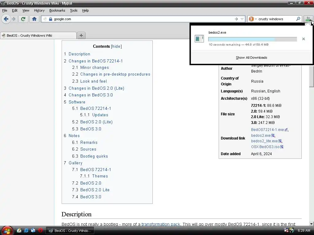This screenshot has width=314, height=235.
Task: Click the page scrollbar down arrow
Action: pos(311,224)
